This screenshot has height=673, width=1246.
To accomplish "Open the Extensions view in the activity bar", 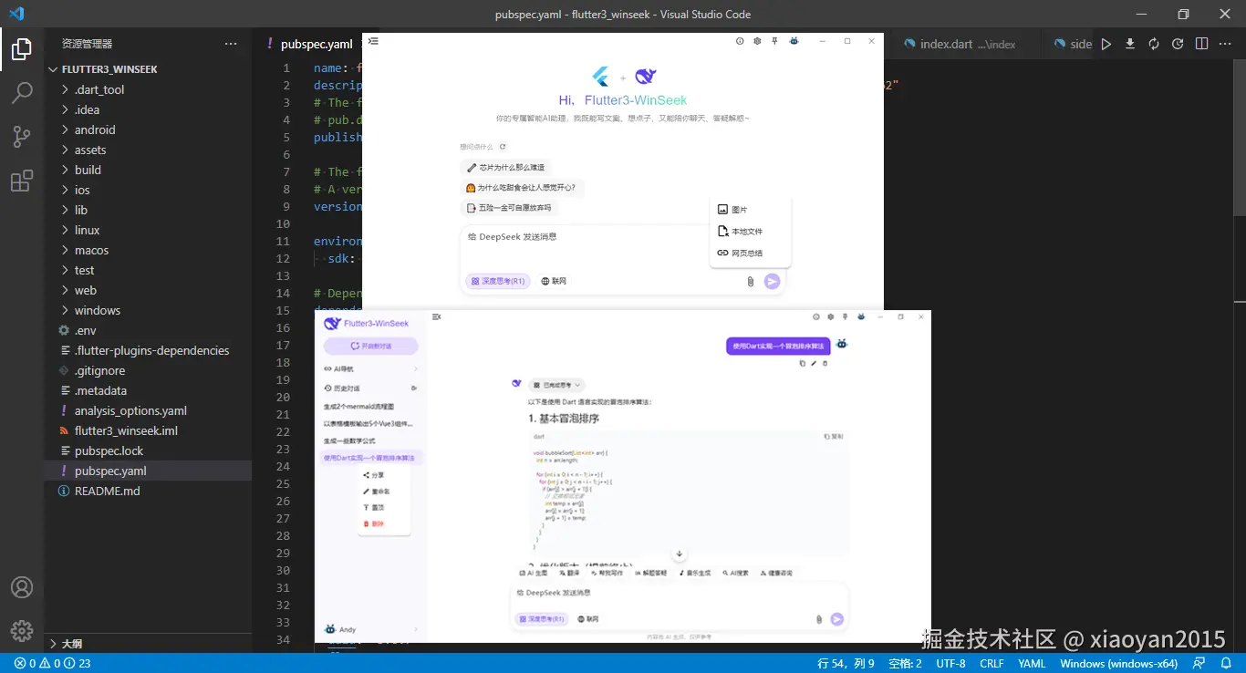I will coord(20,181).
